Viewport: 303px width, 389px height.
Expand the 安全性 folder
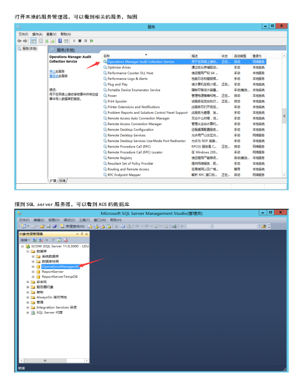coord(28,282)
